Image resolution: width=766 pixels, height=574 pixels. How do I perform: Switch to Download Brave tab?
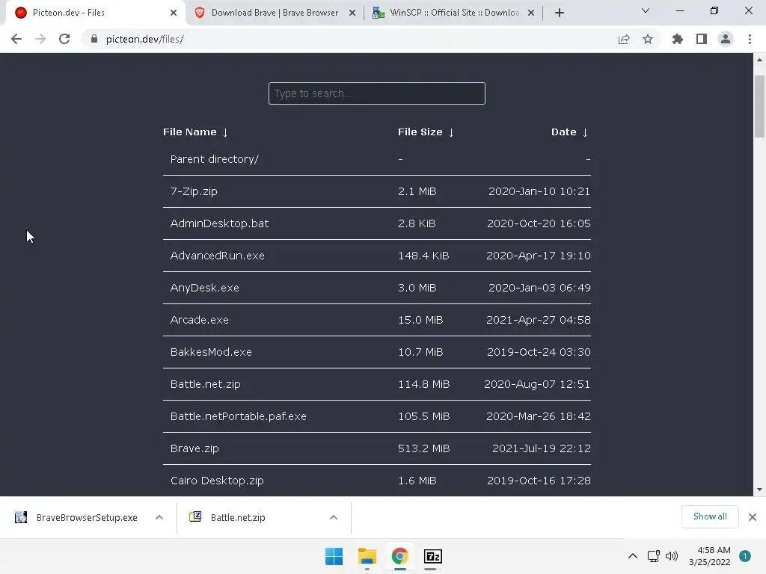click(275, 13)
